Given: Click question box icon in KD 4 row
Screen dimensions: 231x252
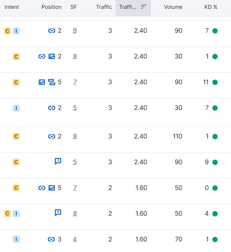Looking at the screenshot, I should pos(58,213).
